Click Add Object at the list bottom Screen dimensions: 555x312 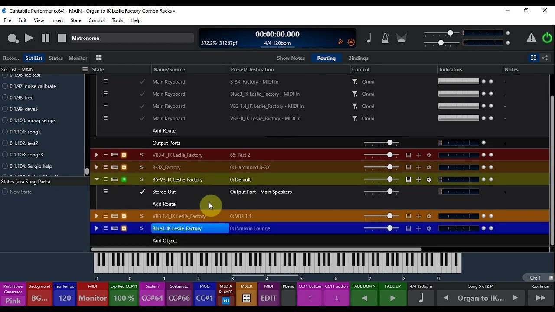165,240
